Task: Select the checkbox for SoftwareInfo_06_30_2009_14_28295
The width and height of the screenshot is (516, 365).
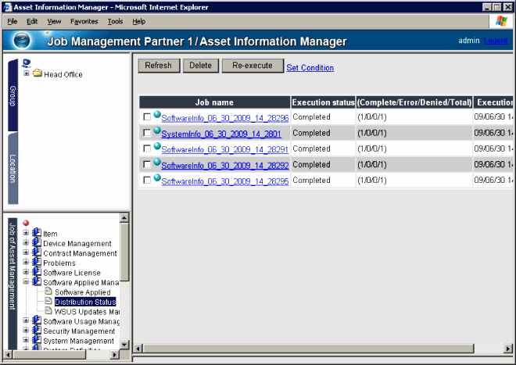Action: pos(147,181)
